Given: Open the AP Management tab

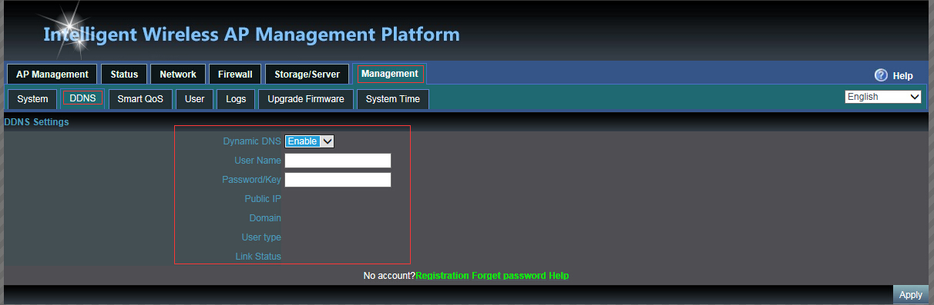Looking at the screenshot, I should click(x=52, y=75).
